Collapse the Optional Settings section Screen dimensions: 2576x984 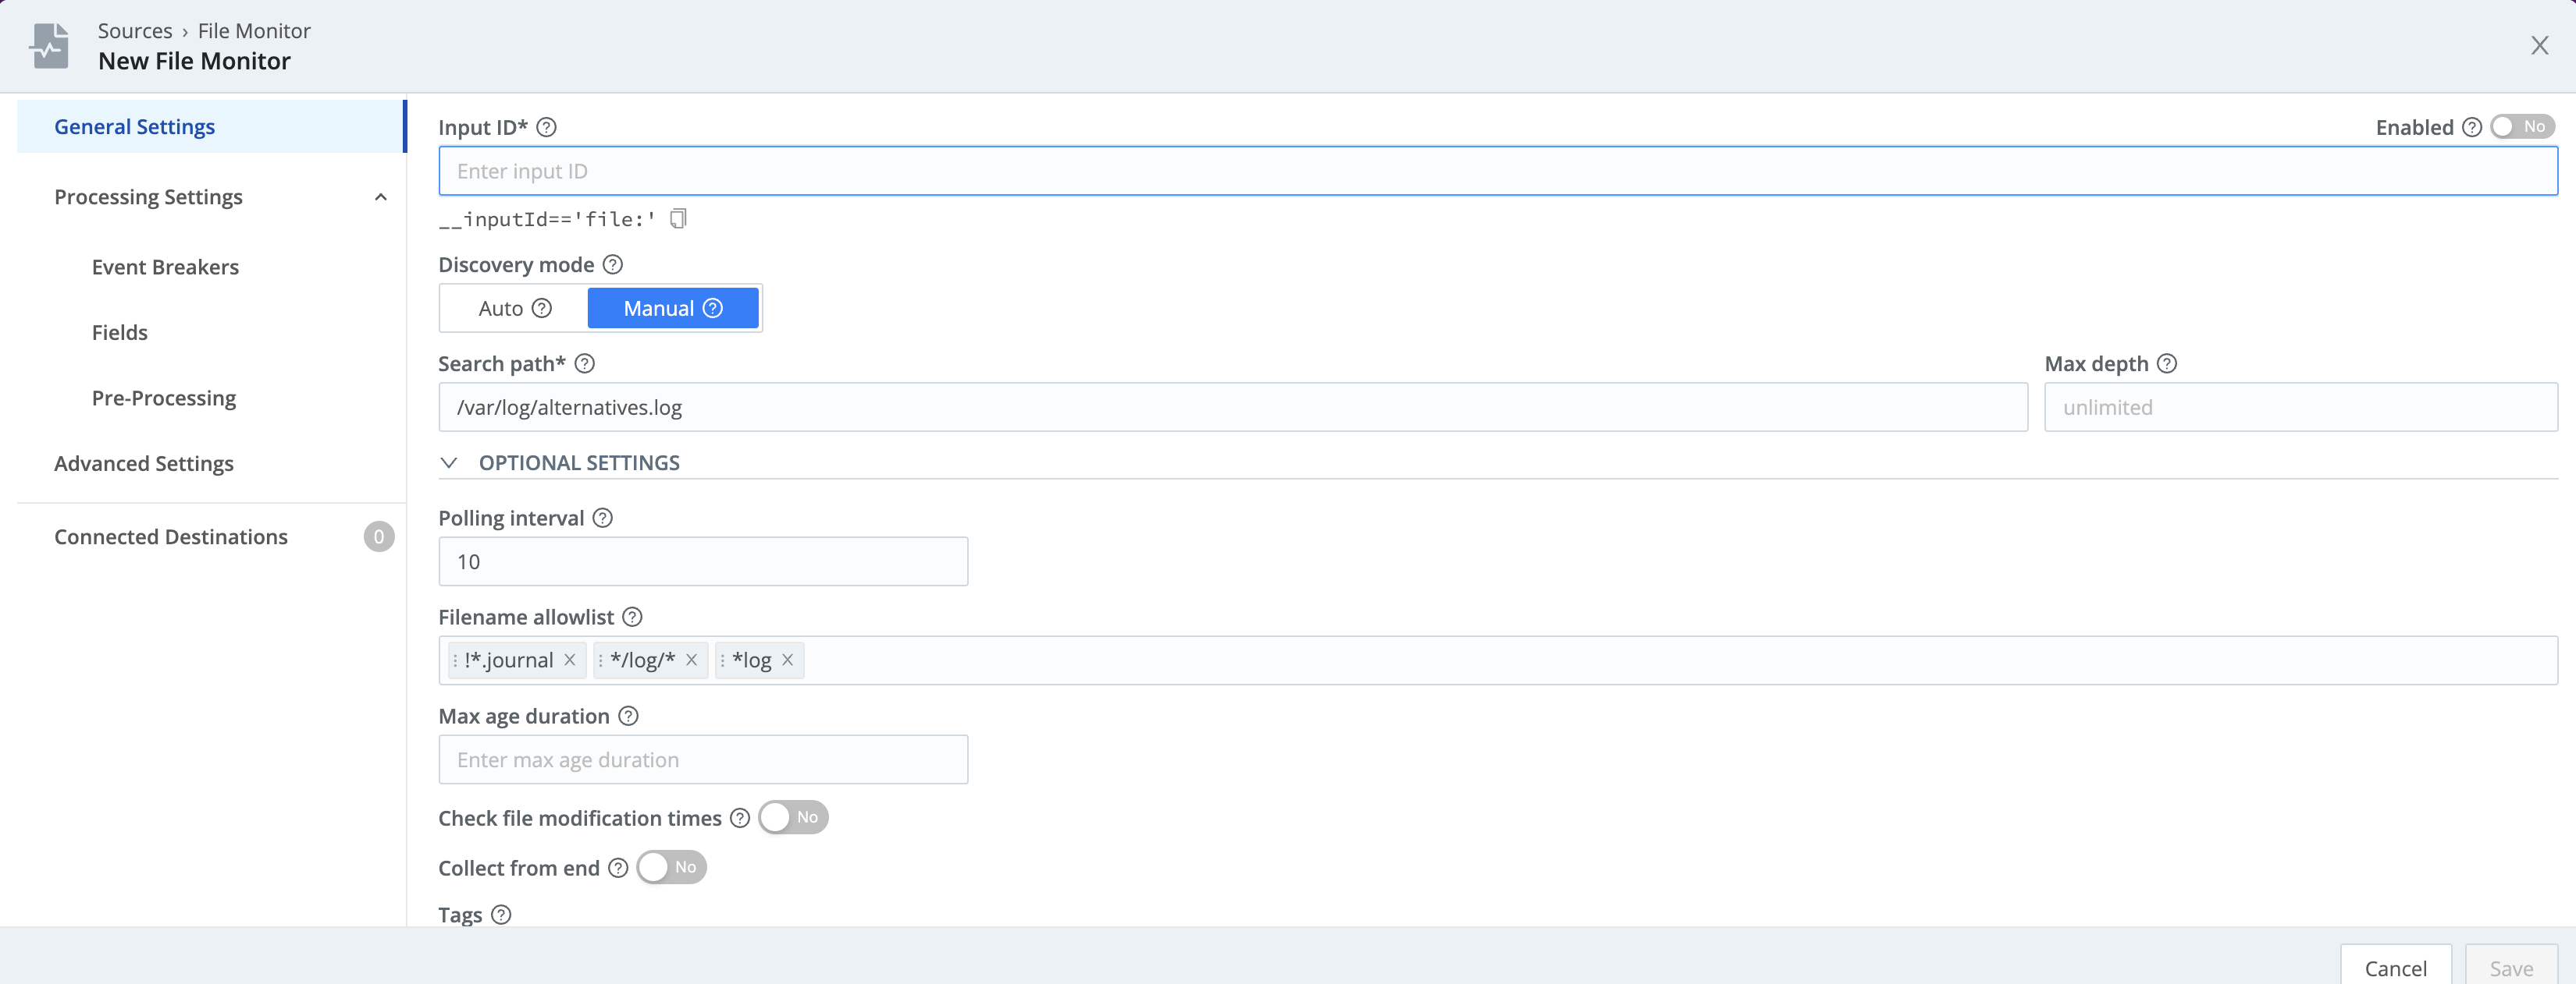448,462
